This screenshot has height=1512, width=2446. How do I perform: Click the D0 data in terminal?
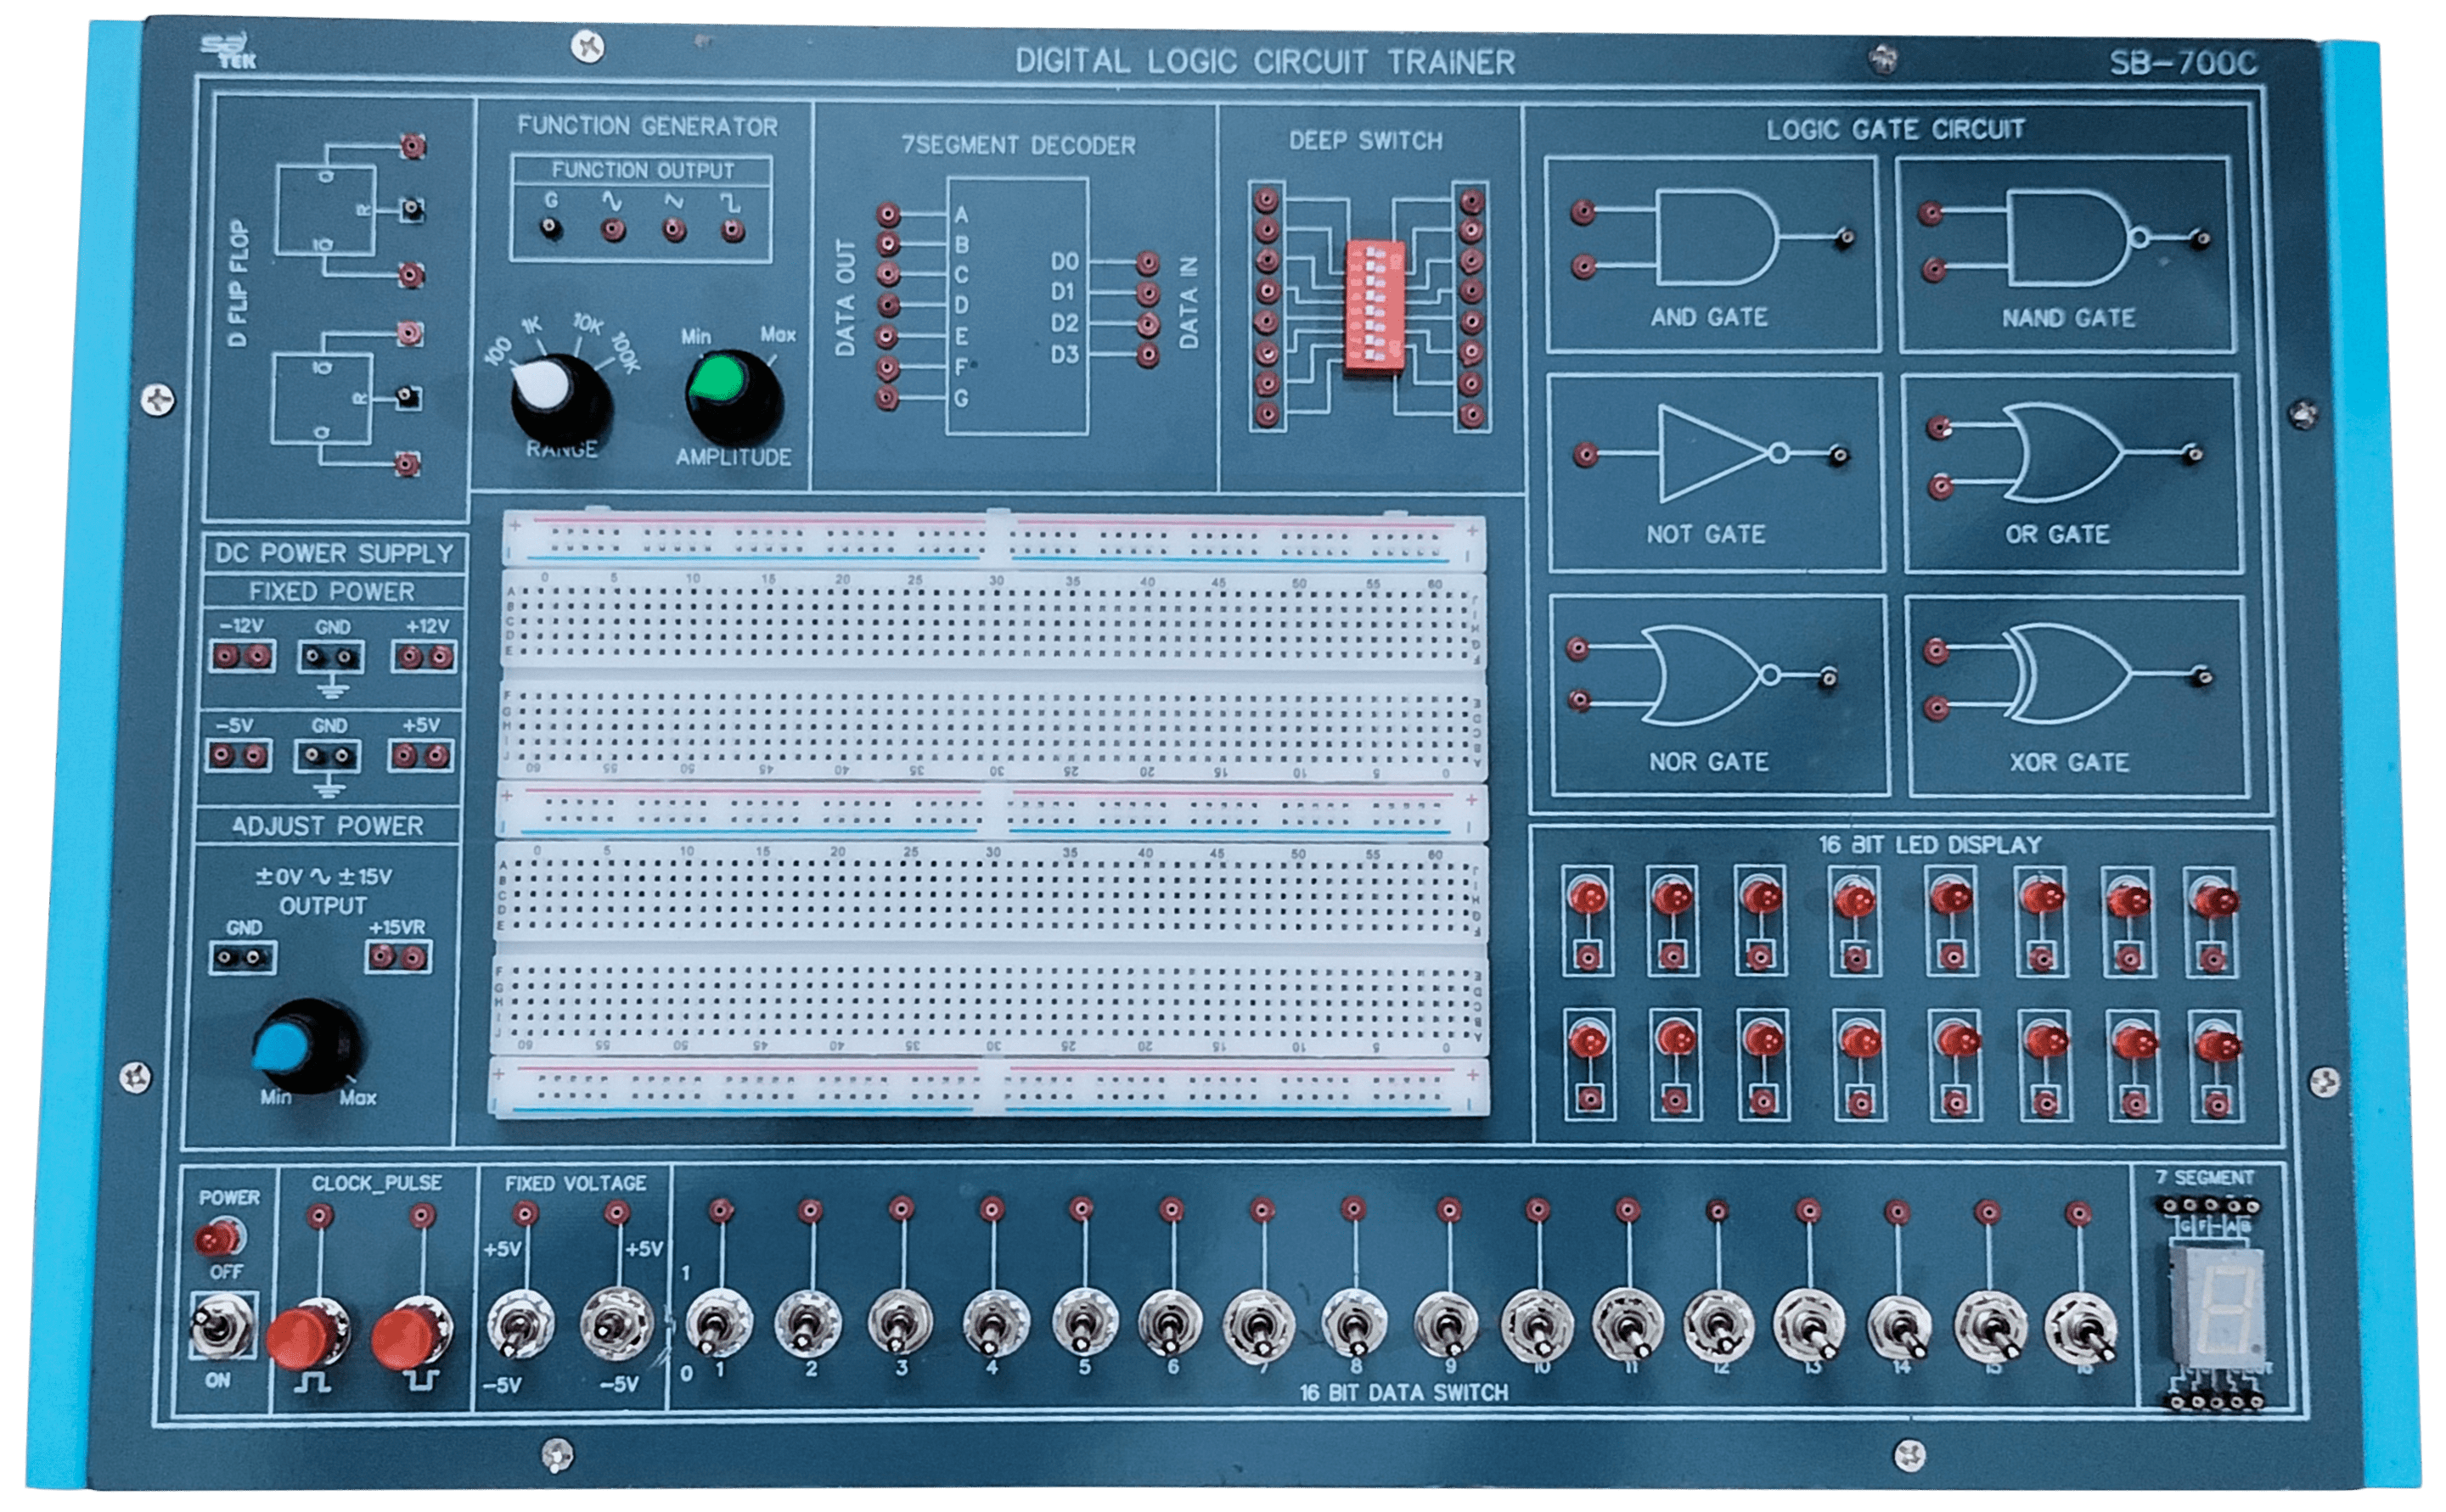(1148, 263)
